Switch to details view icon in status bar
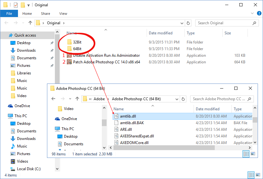 click(251, 175)
